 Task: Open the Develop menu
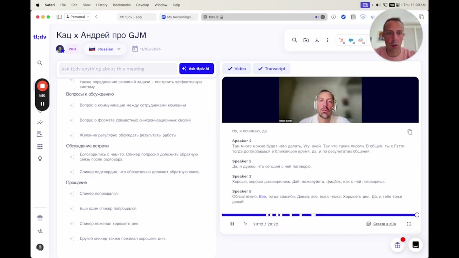click(142, 5)
